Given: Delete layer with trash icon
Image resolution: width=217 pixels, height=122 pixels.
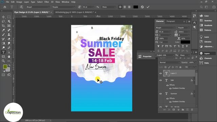Looking at the screenshot, I should pyautogui.click(x=192, y=110).
